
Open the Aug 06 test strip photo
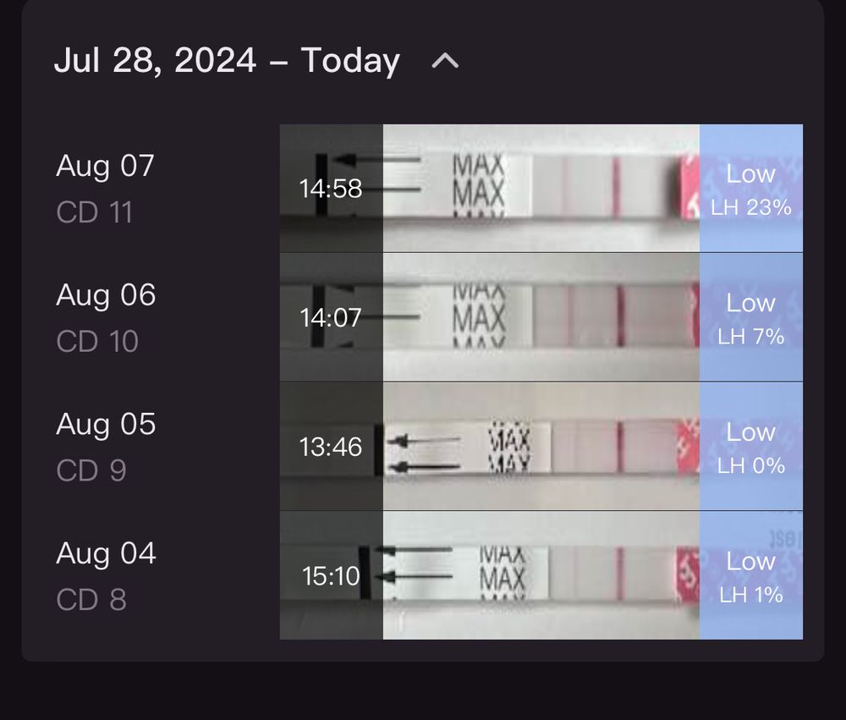541,317
